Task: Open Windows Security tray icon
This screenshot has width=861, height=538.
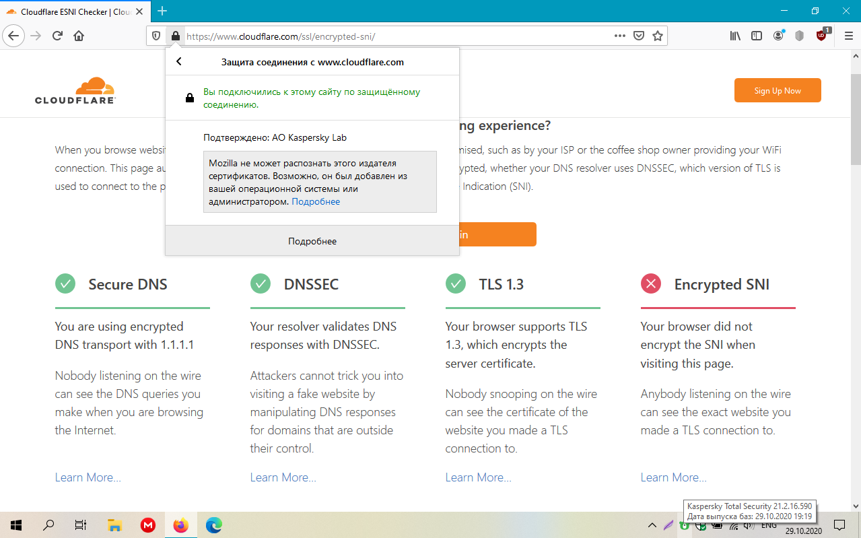Action: 701,525
